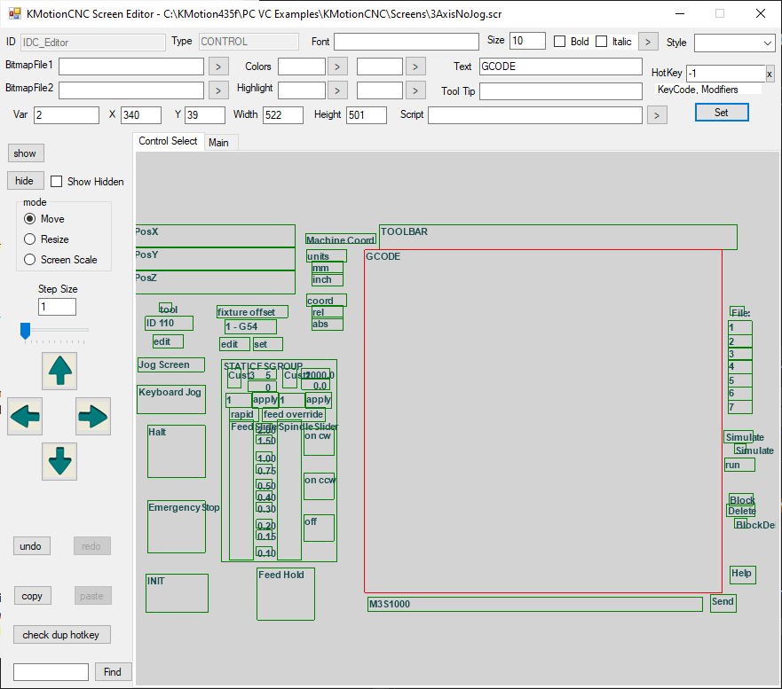Toggle the Show Hidden checkbox

57,182
